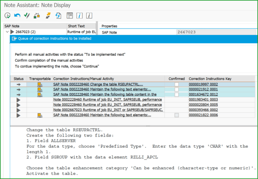Screen dimensions: 258x179
Task: Tick Confirmed checkbox for RSEUPACTRL table activity
Action: (177, 84)
